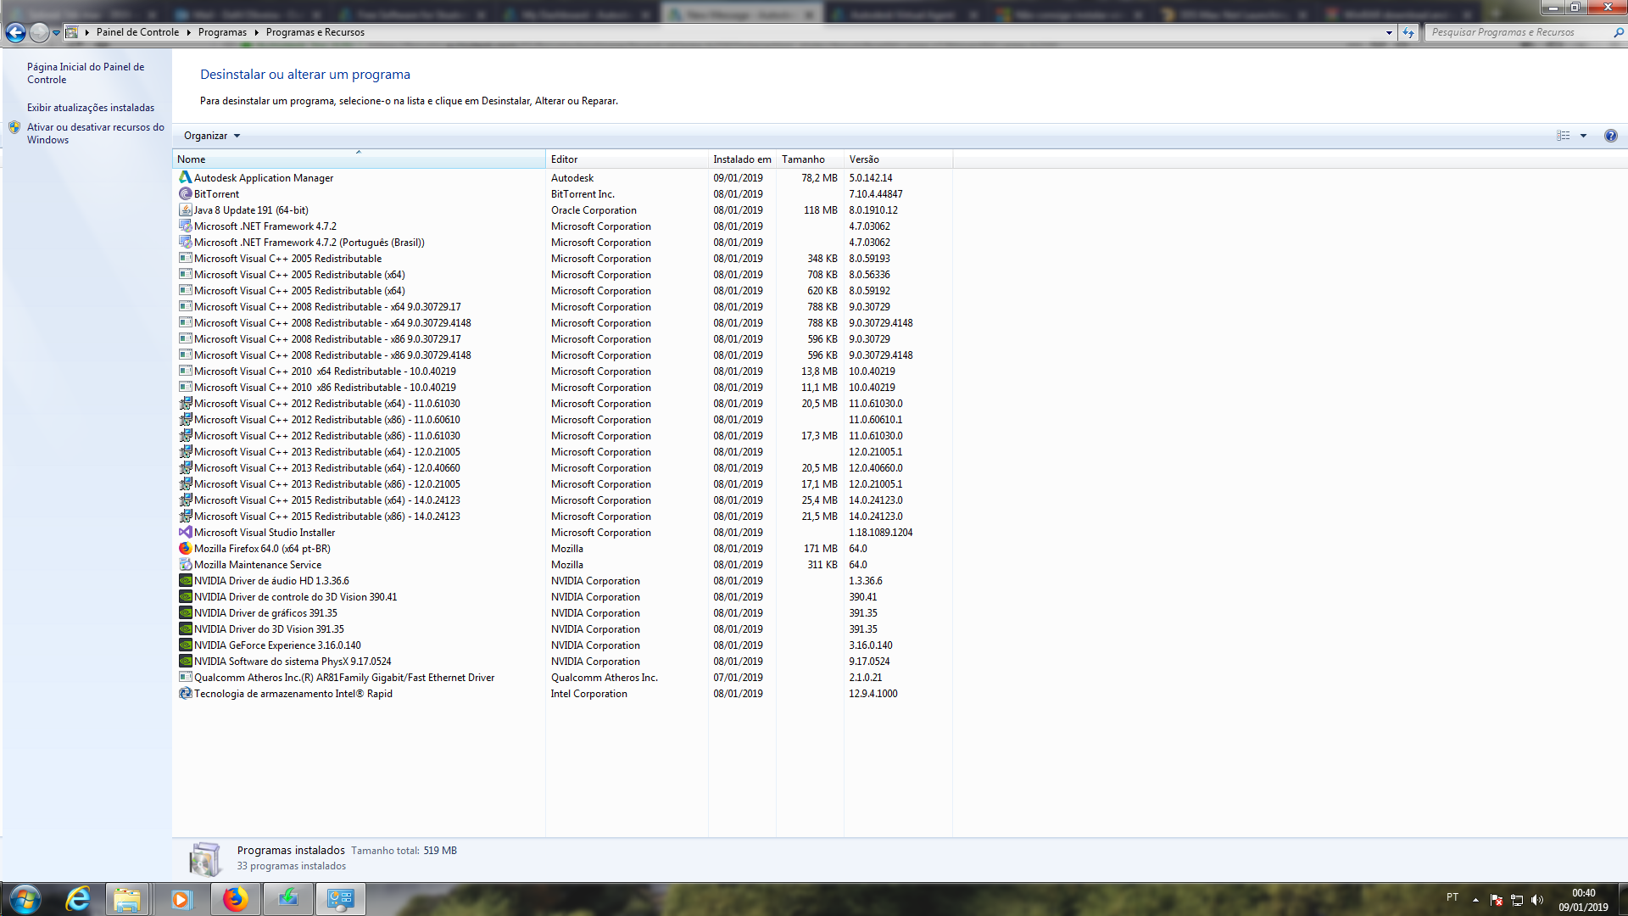Viewport: 1628px width, 916px height.
Task: Open the change view dropdown arrow
Action: [1582, 136]
